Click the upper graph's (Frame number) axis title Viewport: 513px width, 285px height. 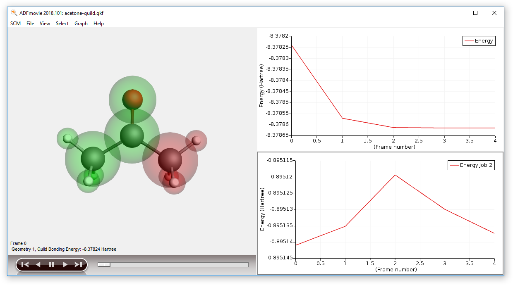(394, 147)
